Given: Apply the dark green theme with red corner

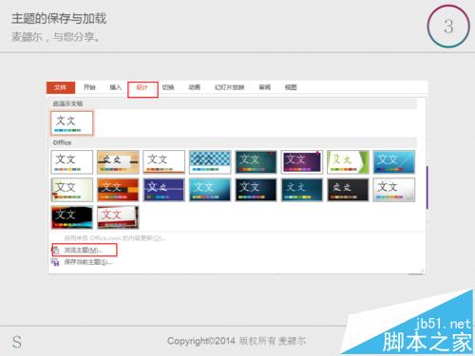Looking at the screenshot, I should (x=256, y=162).
